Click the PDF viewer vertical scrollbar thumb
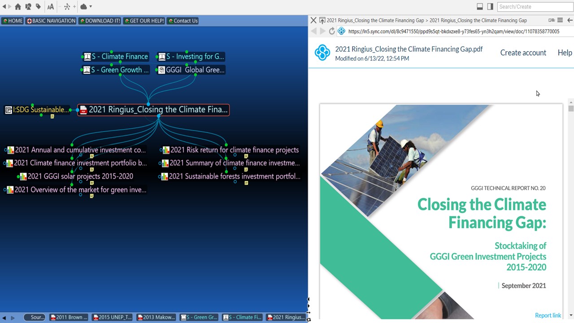574x323 pixels. point(571,108)
